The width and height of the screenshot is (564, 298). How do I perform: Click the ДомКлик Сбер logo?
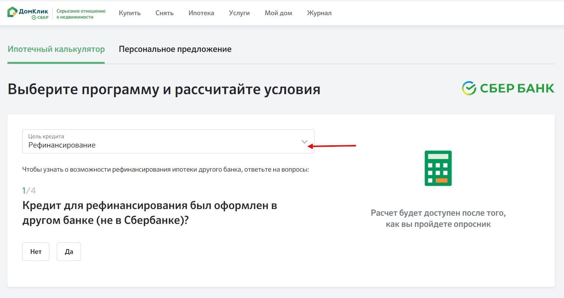[28, 13]
